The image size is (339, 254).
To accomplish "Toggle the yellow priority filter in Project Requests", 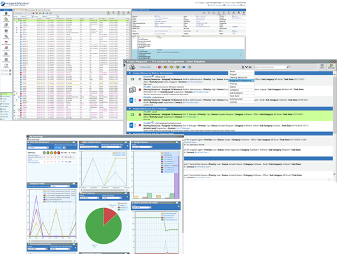I will tap(171, 67).
